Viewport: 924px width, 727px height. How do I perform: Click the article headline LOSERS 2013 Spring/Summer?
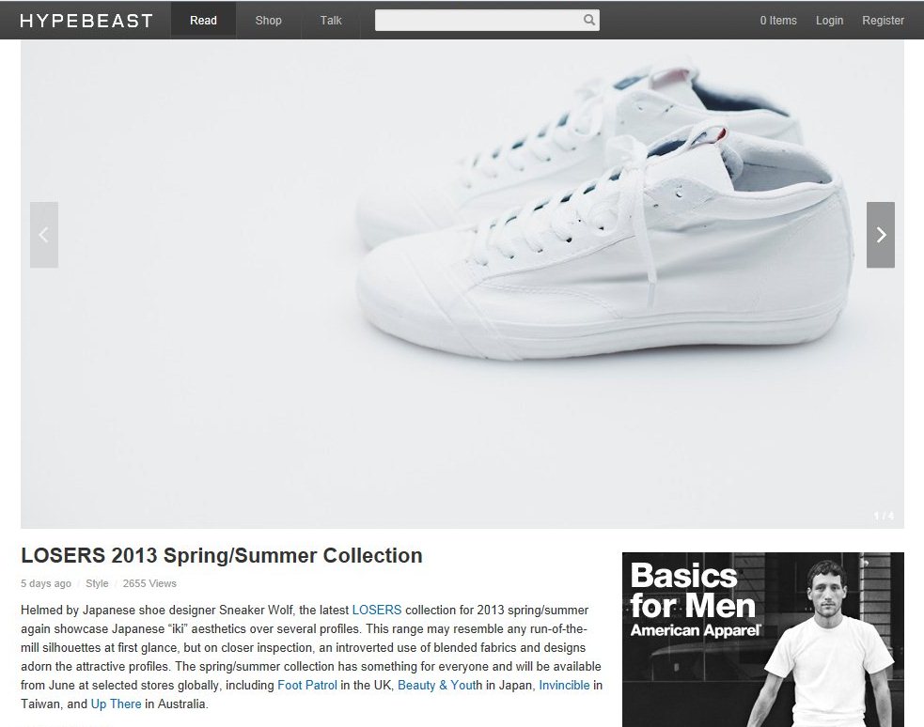222,556
